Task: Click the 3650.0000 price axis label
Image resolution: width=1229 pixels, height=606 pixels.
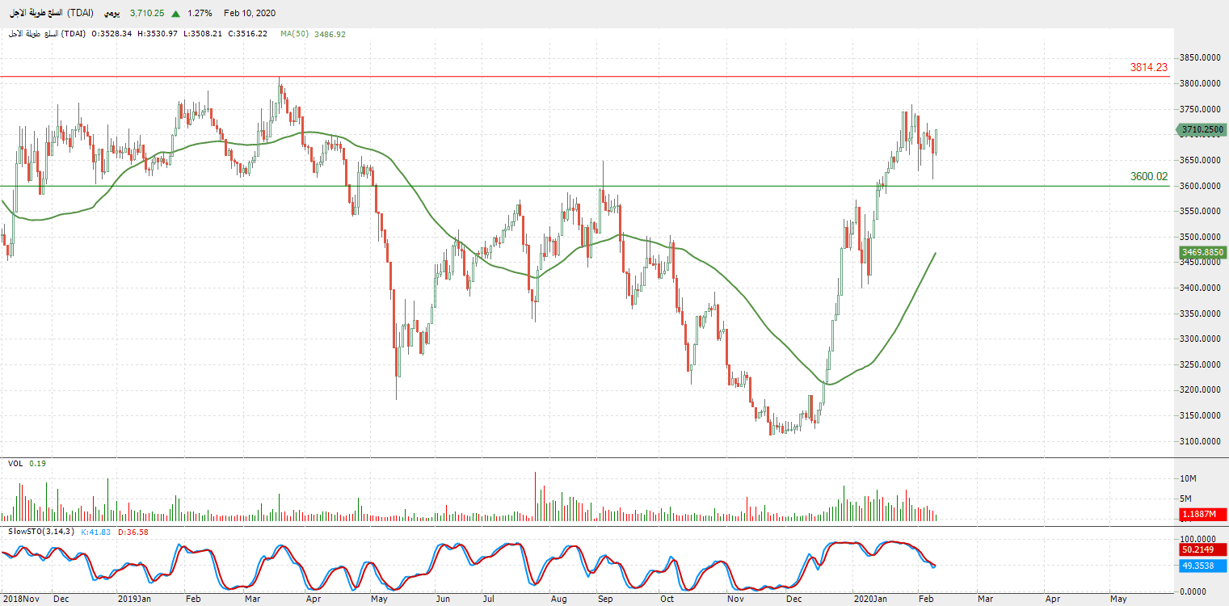Action: 1200,160
